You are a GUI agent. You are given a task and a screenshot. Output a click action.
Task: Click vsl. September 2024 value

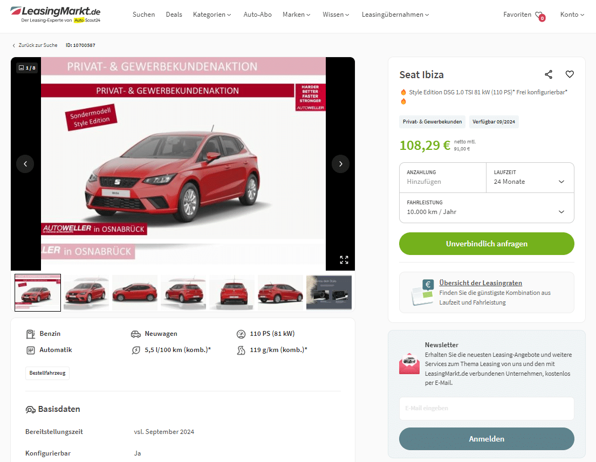pyautogui.click(x=164, y=432)
